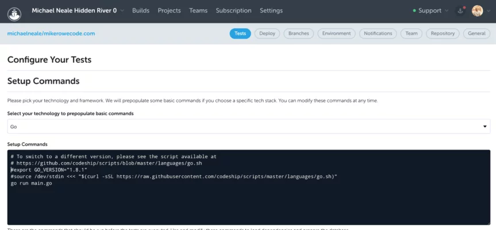Open Settings in the top navigation
Viewport: 496px width, 230px height.
(271, 10)
